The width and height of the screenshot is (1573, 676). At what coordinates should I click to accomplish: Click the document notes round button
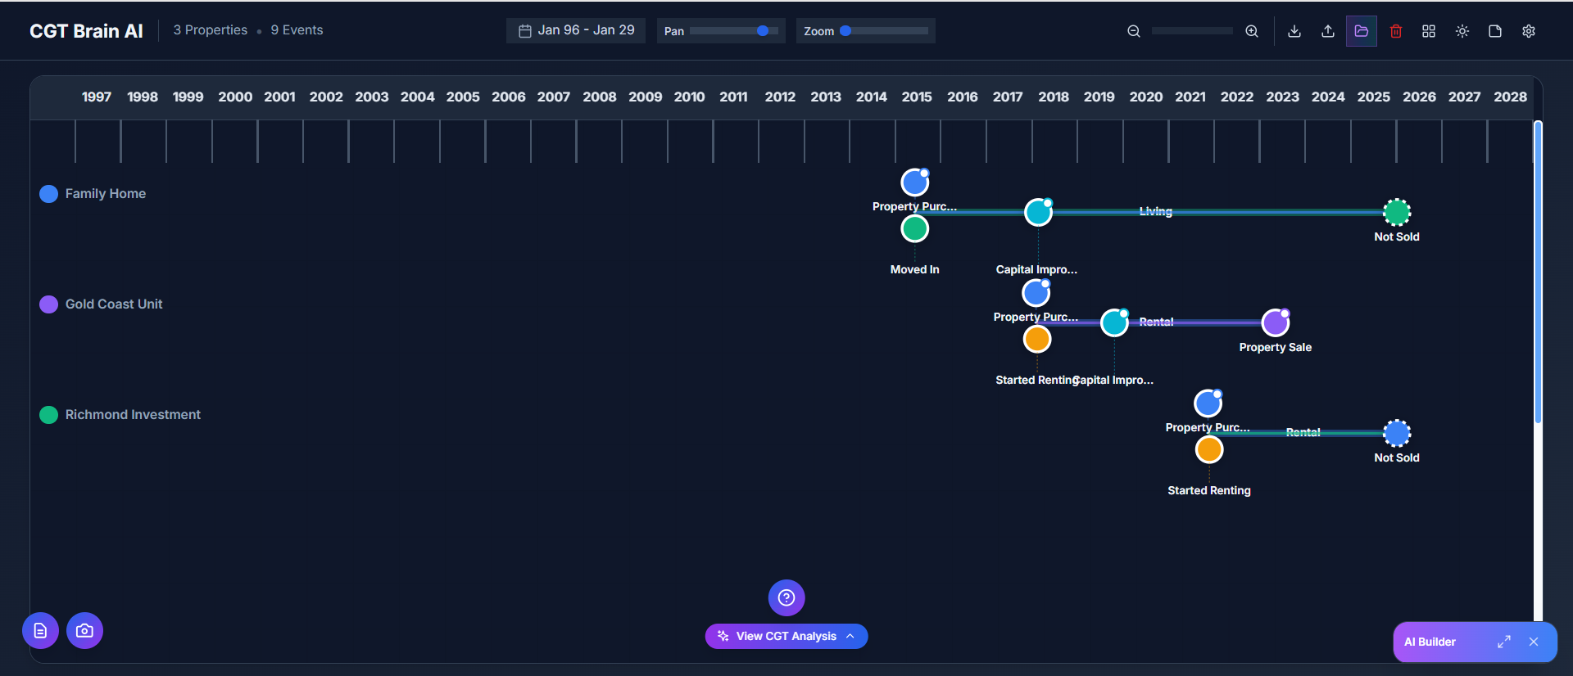tap(40, 631)
